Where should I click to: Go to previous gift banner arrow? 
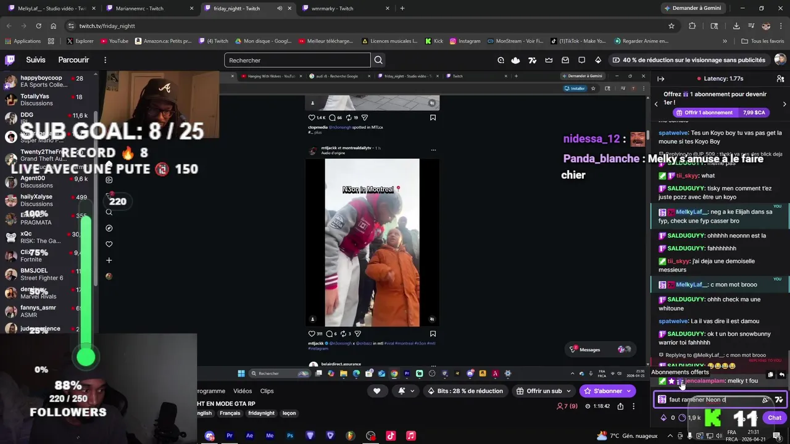tap(656, 104)
